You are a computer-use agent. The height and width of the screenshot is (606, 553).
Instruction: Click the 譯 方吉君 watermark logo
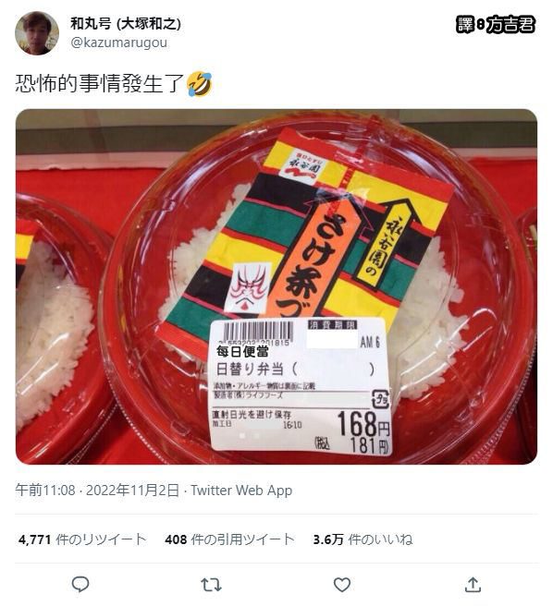[x=496, y=25]
